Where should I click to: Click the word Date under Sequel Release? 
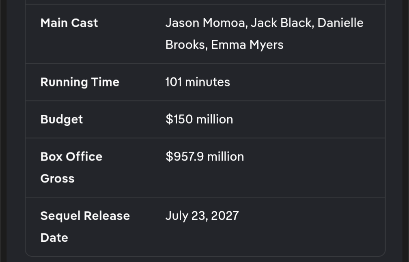coord(54,238)
